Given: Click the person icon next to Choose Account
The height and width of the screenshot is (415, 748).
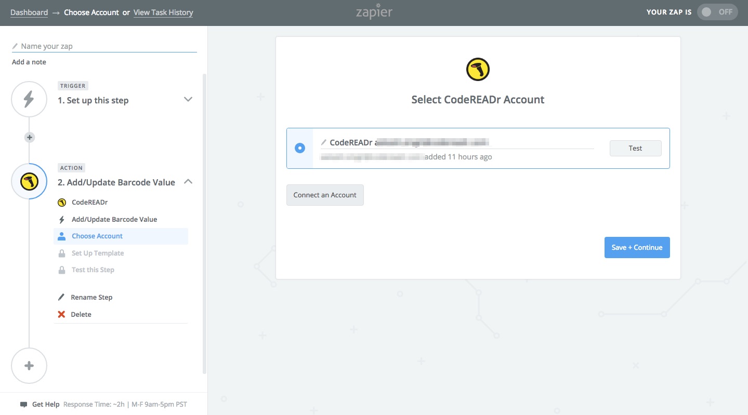Looking at the screenshot, I should tap(61, 236).
